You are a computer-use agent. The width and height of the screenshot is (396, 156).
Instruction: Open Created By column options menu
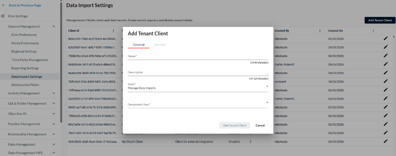tap(320, 30)
